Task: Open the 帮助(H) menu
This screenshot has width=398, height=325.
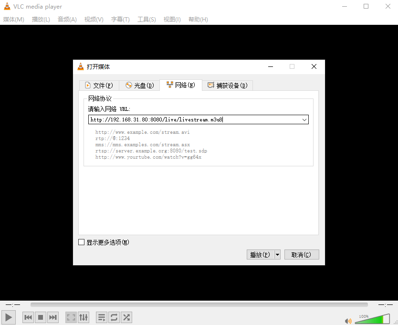Action: pyautogui.click(x=198, y=19)
